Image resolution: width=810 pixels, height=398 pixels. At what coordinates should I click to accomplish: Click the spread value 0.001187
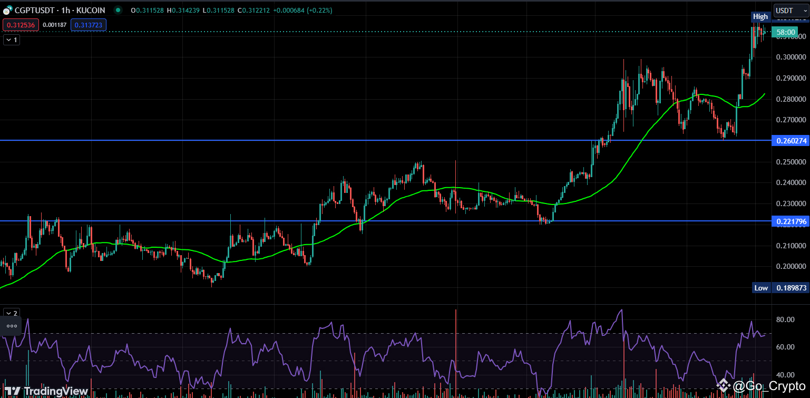54,25
